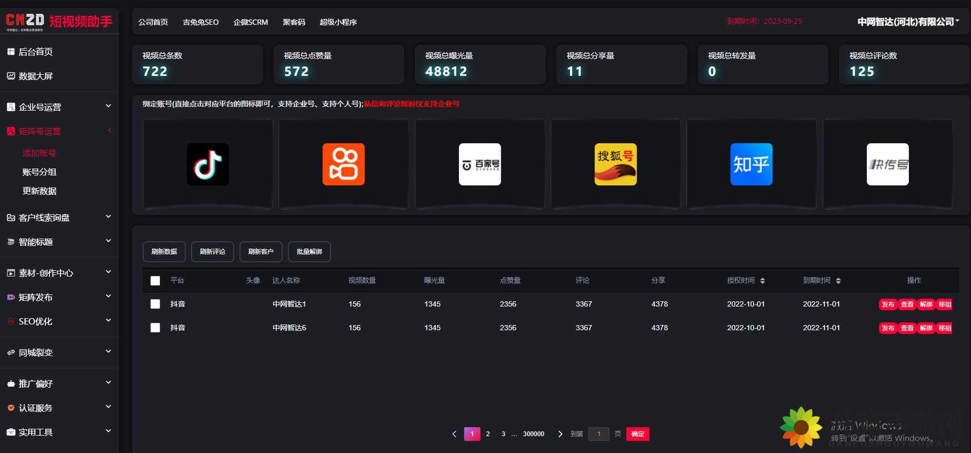
Task: Sort by 授权时间 column arrows
Action: (762, 281)
